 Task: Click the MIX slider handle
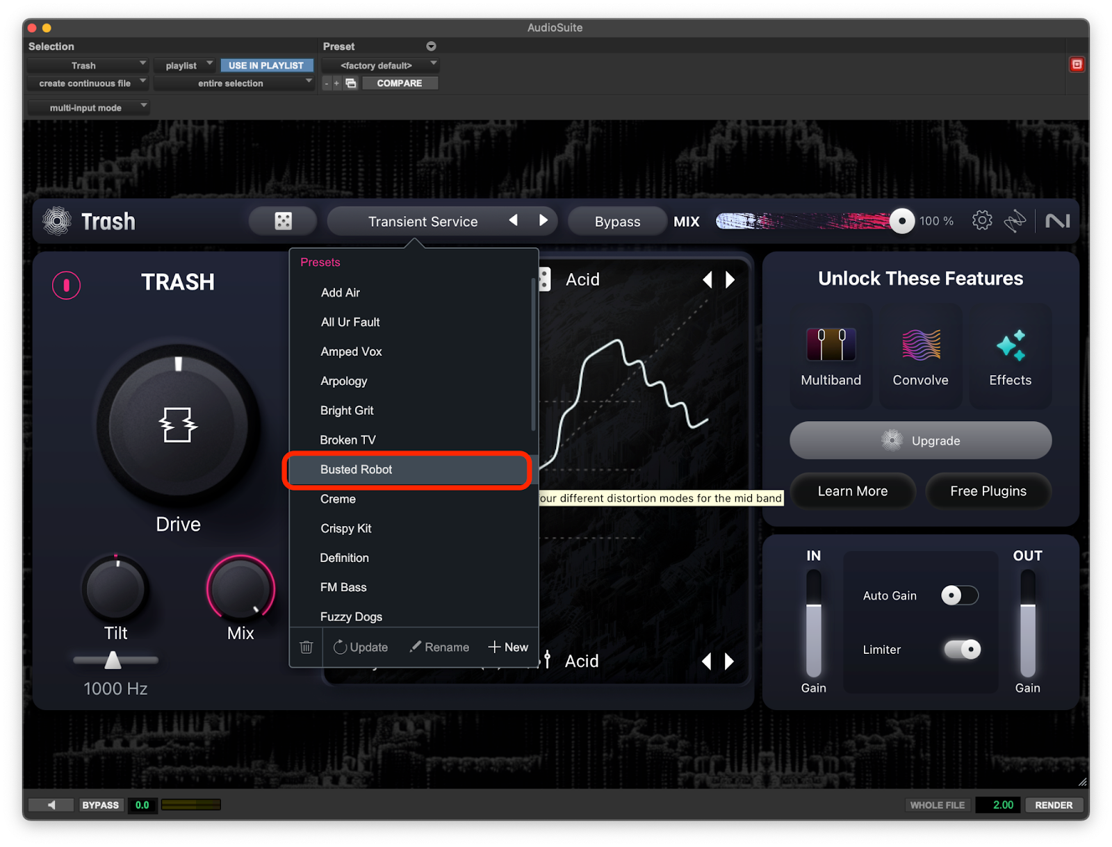point(901,221)
